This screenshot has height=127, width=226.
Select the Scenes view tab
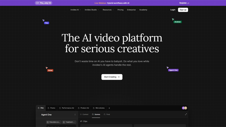(x=96, y=115)
